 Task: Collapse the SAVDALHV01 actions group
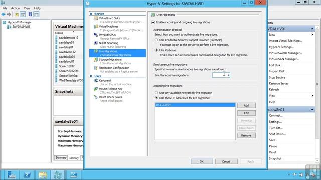point(312,29)
